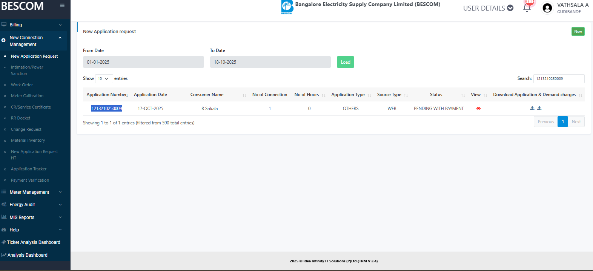Image resolution: width=593 pixels, height=271 pixels.
Task: Click the From Date field
Action: click(143, 62)
